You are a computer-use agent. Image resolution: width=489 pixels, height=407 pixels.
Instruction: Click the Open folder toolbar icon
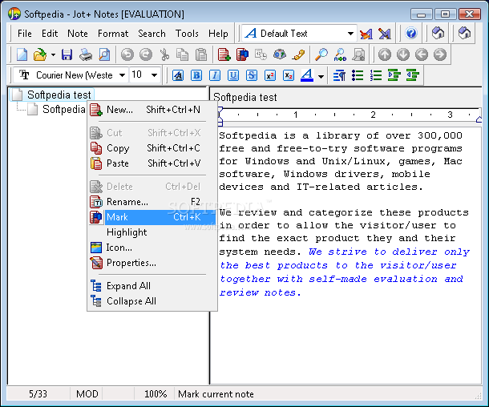point(40,54)
